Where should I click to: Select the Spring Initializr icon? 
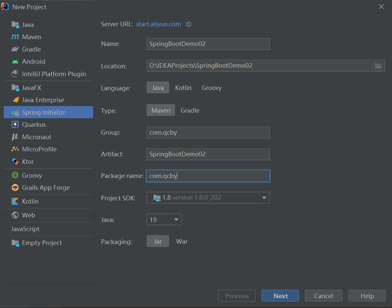click(15, 113)
